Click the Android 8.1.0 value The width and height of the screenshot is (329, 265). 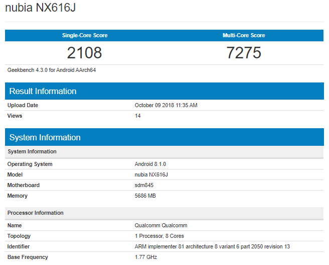pos(151,164)
